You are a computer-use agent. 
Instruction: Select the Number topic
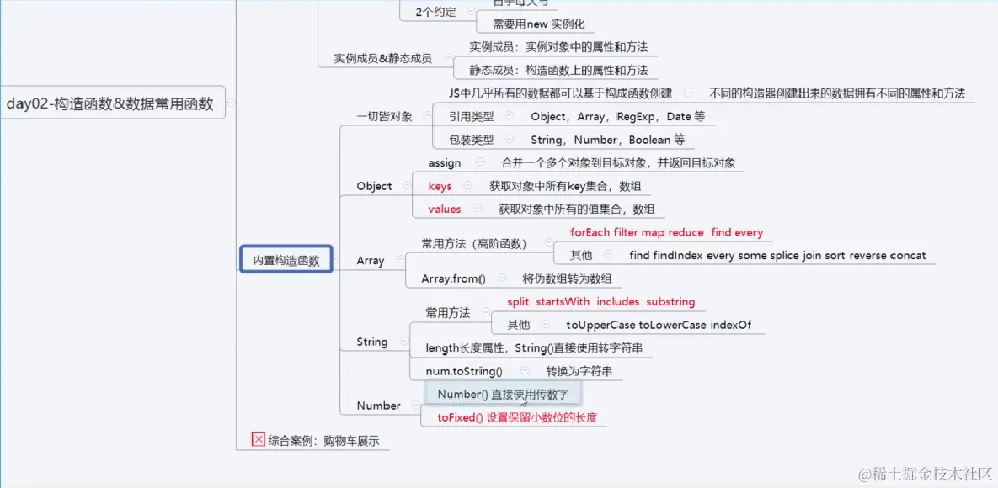click(x=379, y=406)
